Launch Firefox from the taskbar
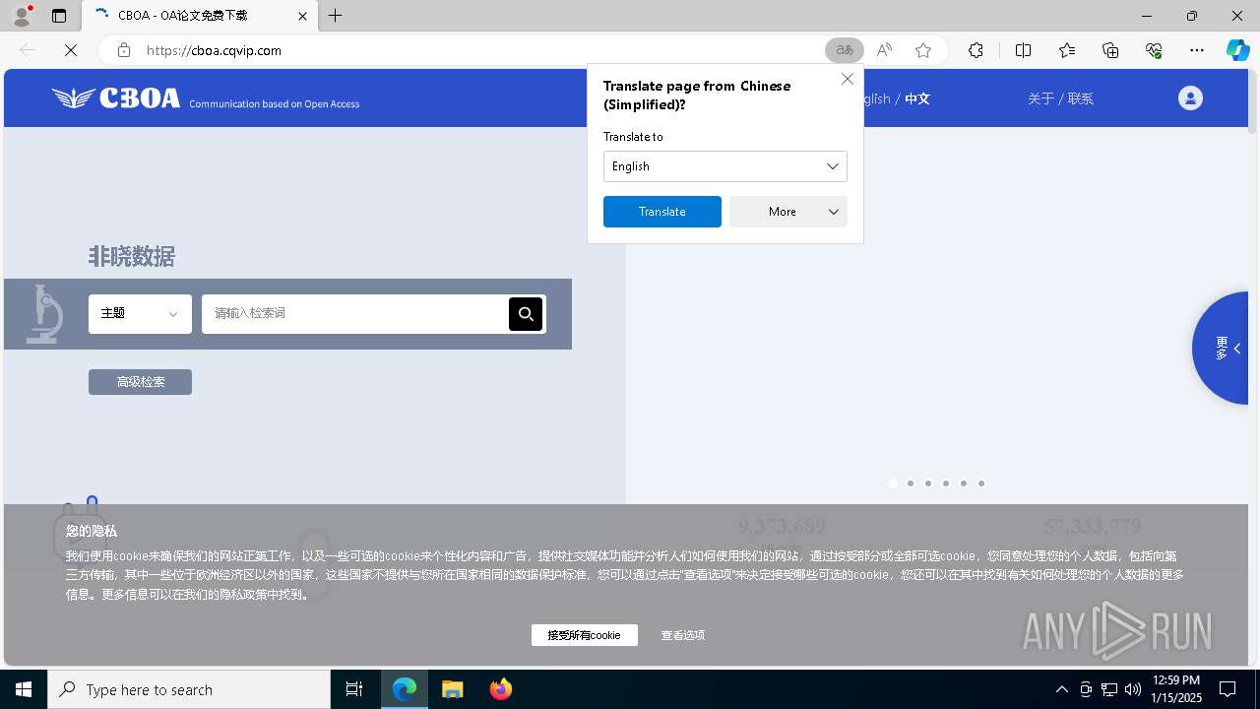This screenshot has height=709, width=1260. (501, 689)
